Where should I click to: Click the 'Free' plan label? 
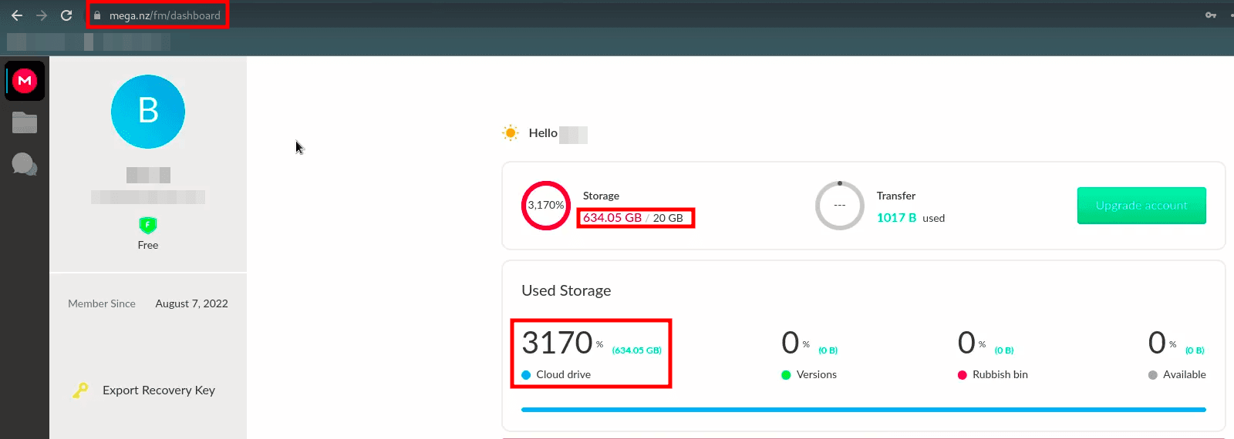[148, 245]
